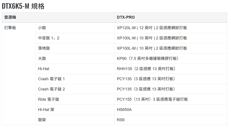Click the PCY155 ride cymbal value

coord(152,99)
